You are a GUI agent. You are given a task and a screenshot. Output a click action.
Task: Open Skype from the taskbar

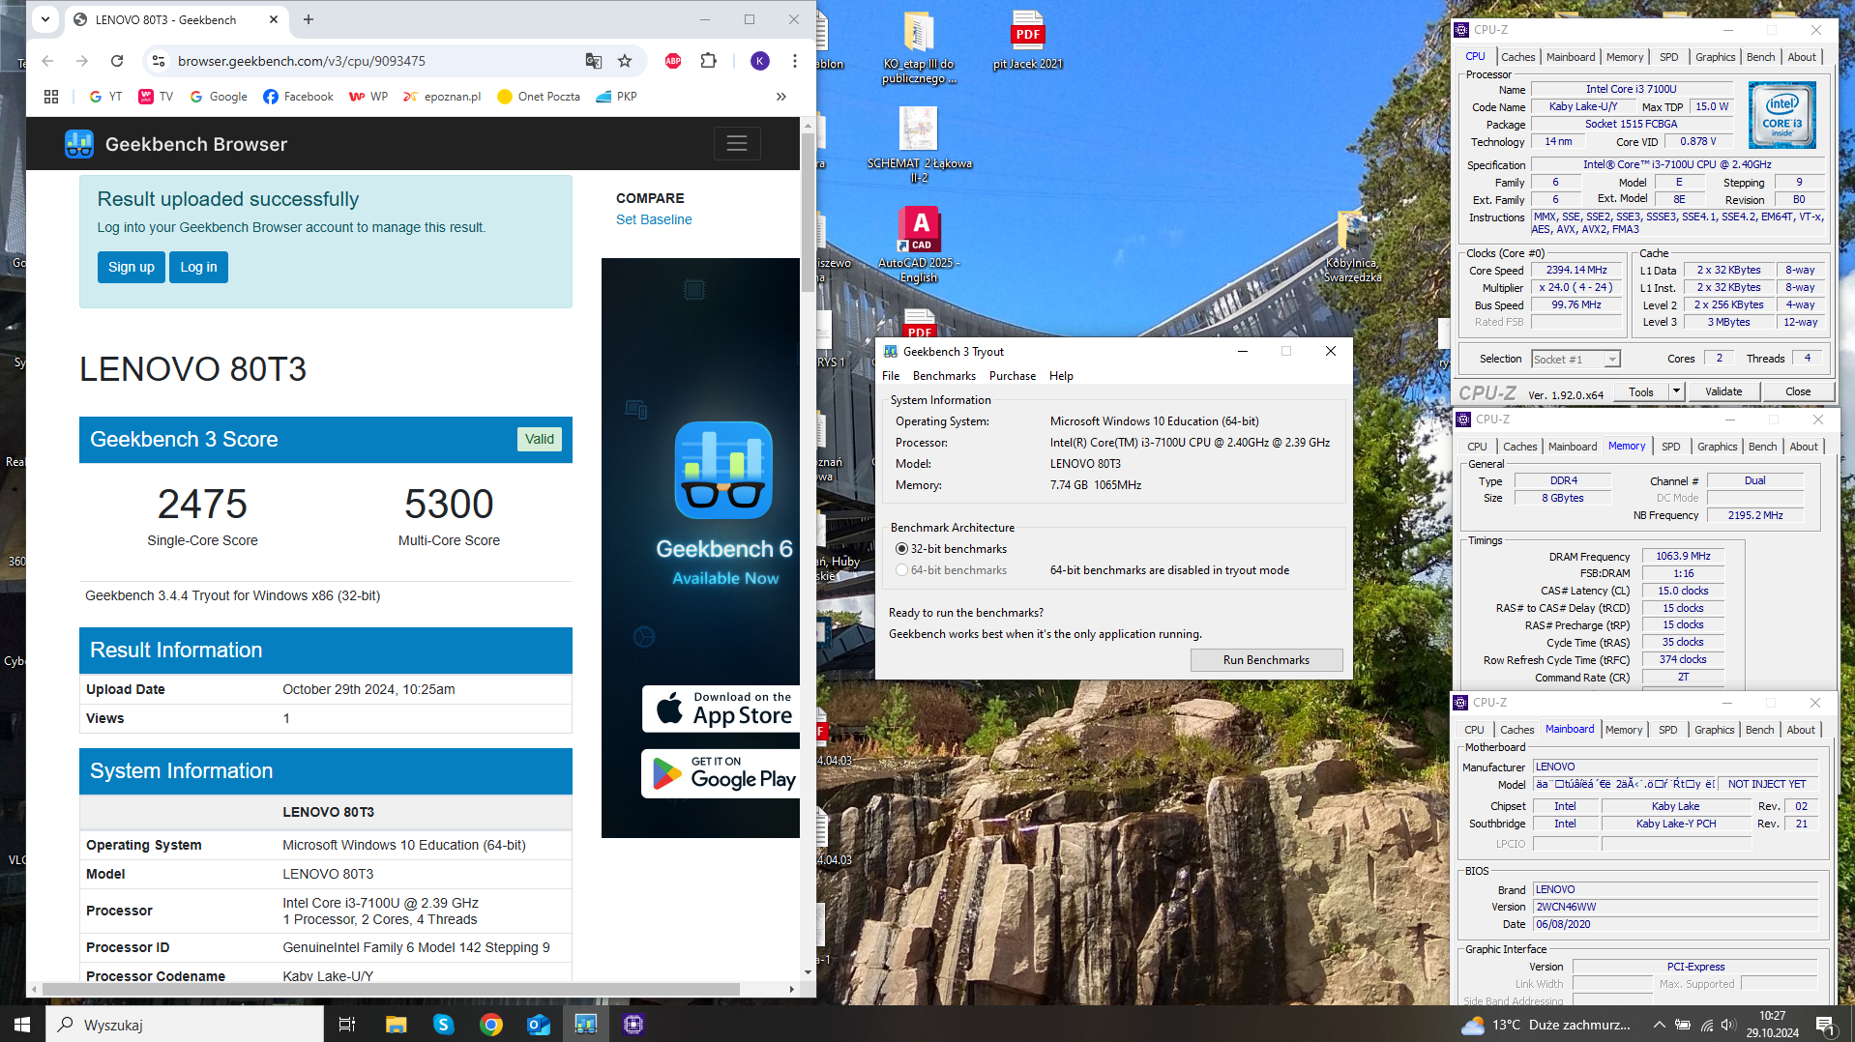443,1025
